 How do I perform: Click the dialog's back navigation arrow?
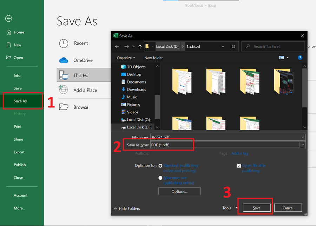117,47
